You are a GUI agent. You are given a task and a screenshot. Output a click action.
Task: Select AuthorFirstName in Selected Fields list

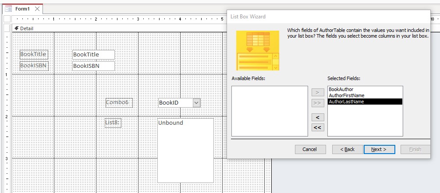[346, 95]
